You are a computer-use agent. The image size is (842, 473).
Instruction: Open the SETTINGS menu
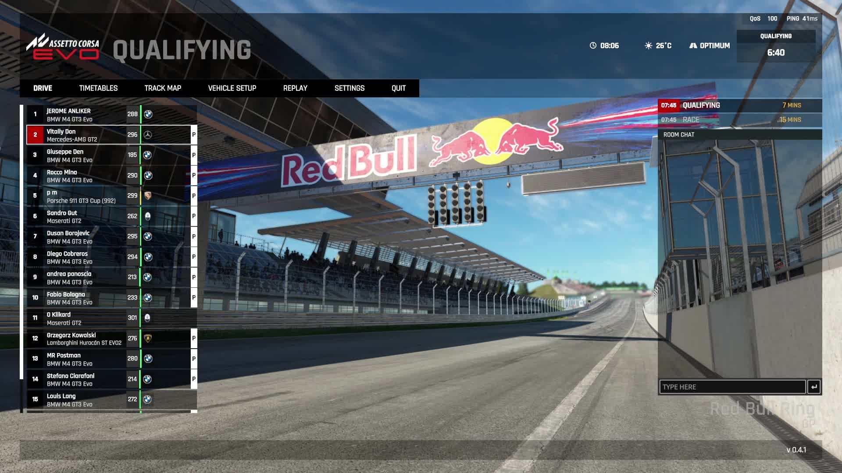tap(349, 88)
